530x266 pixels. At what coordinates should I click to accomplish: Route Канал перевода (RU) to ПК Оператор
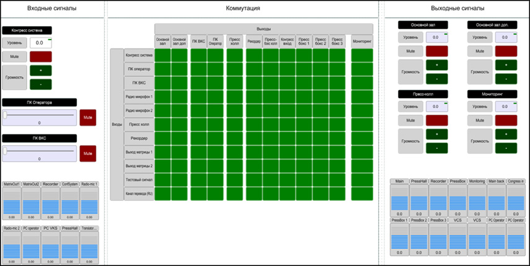pyautogui.click(x=215, y=193)
